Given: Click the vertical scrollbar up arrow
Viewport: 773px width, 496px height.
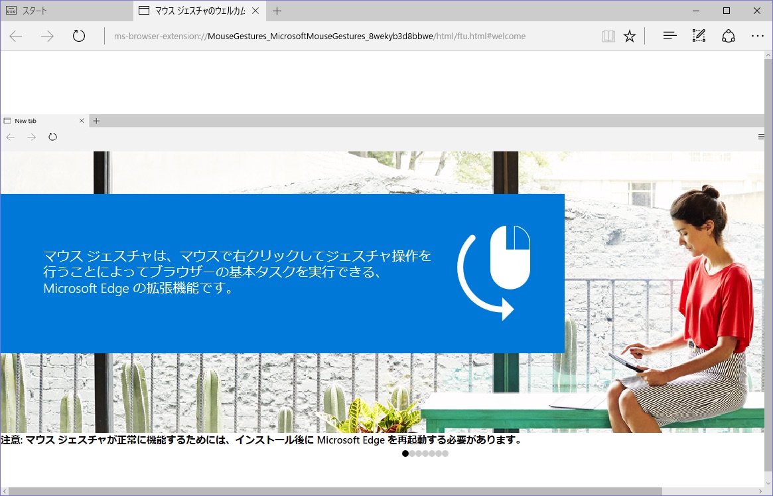Looking at the screenshot, I should coord(768,56).
